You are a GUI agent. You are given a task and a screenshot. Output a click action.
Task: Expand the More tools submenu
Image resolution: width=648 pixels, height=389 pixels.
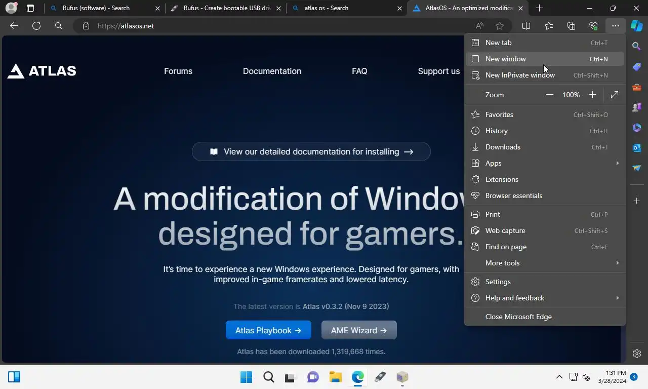tap(545, 263)
